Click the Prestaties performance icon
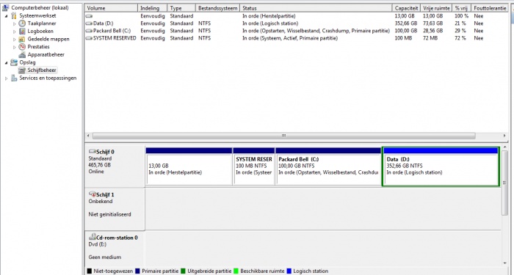514x275 pixels. pyautogui.click(x=22, y=47)
